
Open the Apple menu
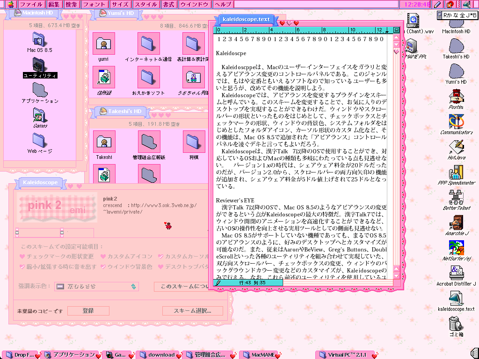click(10, 4)
